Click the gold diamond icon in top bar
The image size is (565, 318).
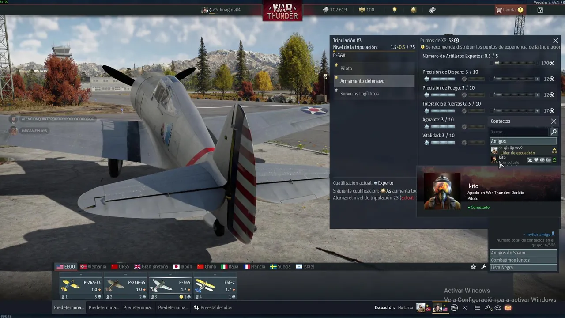click(x=414, y=10)
